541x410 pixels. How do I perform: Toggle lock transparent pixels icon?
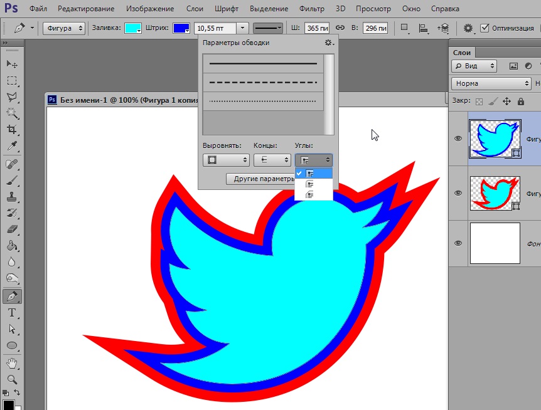[x=479, y=102]
